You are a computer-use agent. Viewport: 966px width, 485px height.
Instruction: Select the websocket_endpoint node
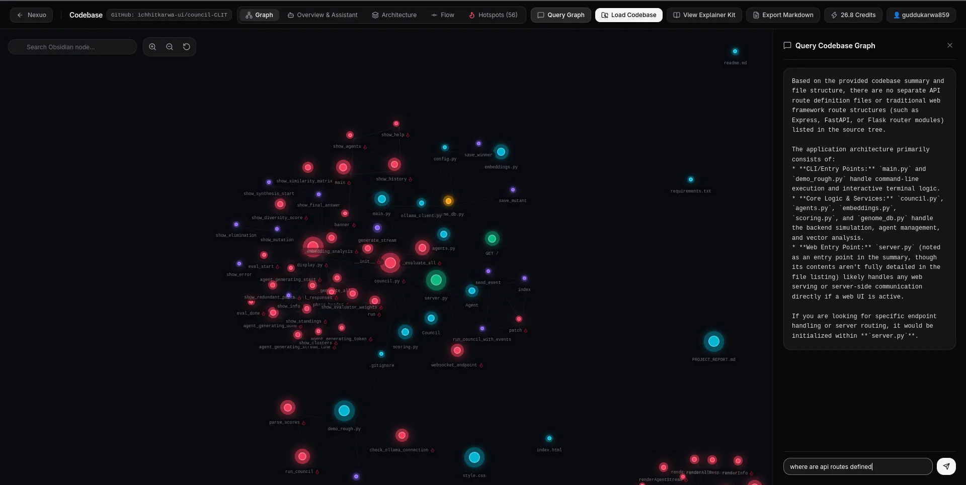[457, 350]
